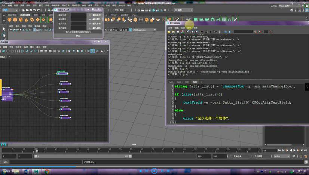Select the arrow Select tool in toolbox
309x175 pixels.
3,29
